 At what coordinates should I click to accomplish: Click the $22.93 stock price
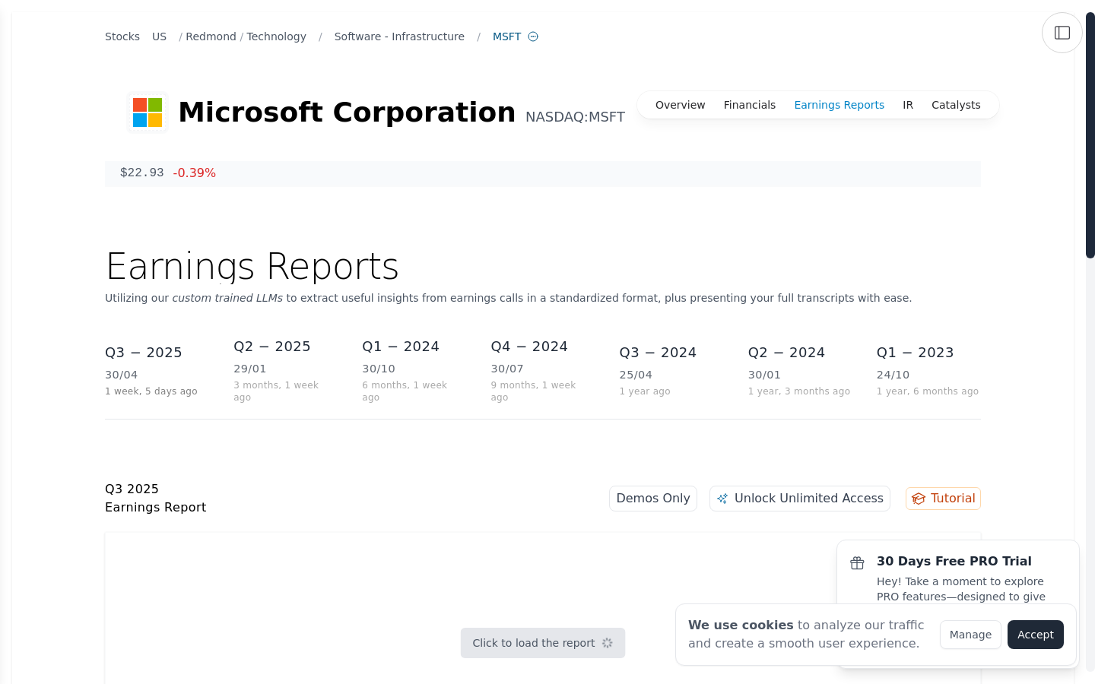pos(142,173)
